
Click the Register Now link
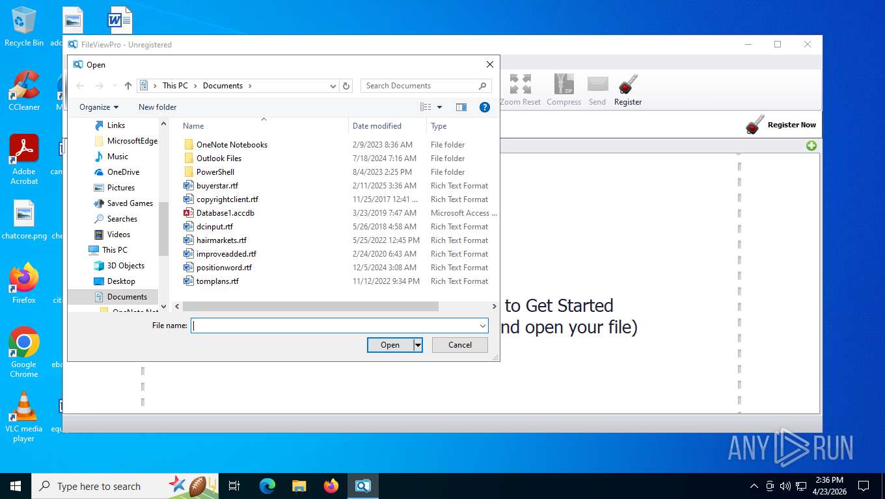click(791, 125)
